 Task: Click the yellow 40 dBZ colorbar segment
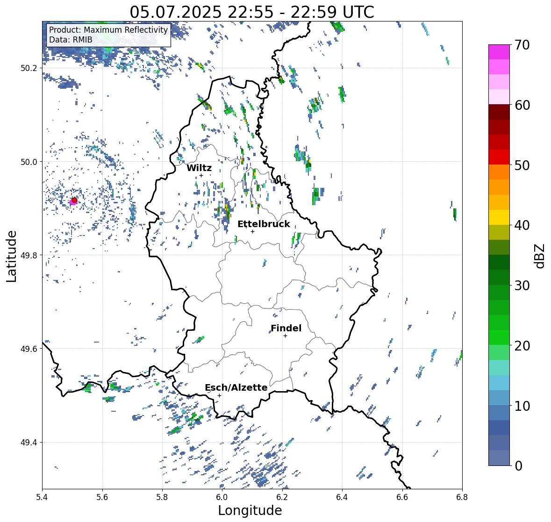499,217
